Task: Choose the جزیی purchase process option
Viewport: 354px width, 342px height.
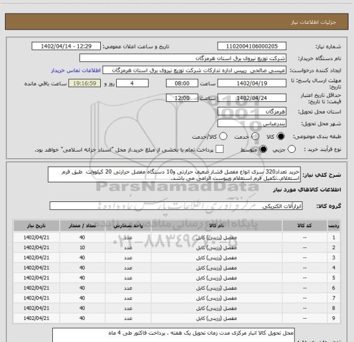Action: click(291, 149)
